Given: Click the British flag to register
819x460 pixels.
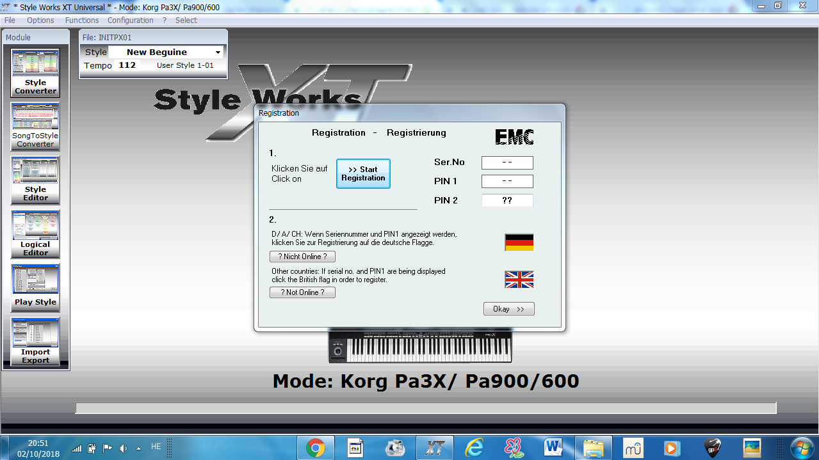Looking at the screenshot, I should coord(519,280).
